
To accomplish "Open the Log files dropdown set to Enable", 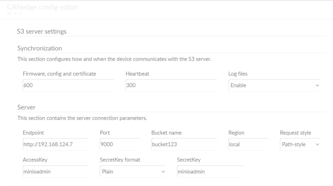I will (x=274, y=86).
